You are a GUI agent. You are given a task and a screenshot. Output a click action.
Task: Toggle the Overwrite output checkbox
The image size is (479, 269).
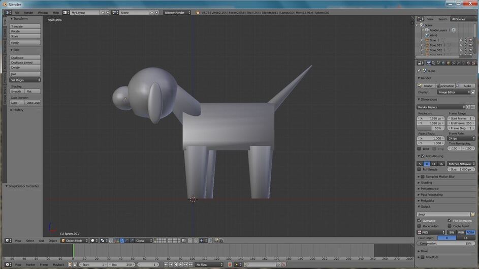(419, 221)
